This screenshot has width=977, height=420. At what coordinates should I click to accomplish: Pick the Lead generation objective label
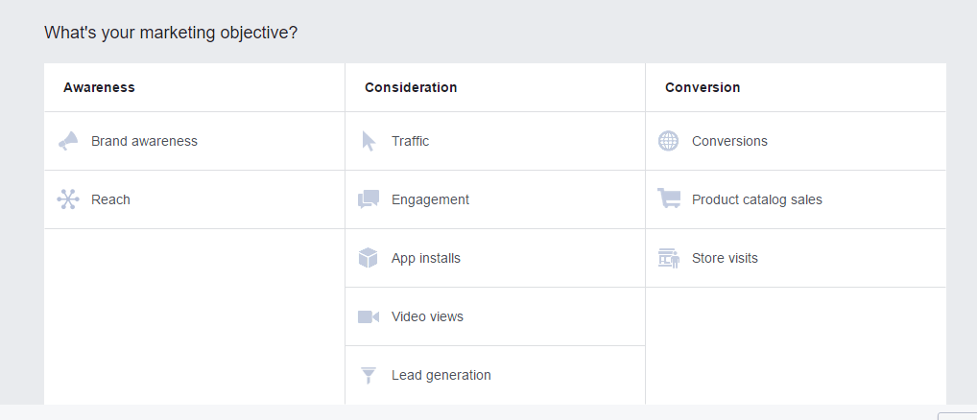[441, 375]
